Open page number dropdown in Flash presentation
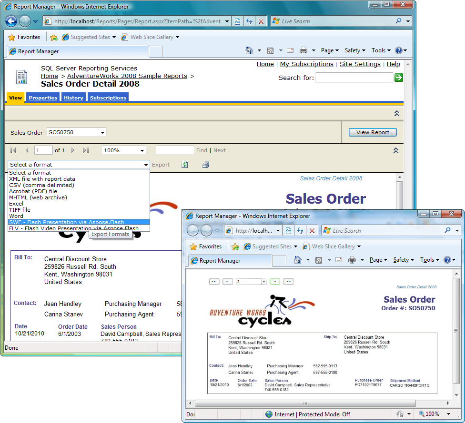The height and width of the screenshot is (423, 465). pos(263,282)
